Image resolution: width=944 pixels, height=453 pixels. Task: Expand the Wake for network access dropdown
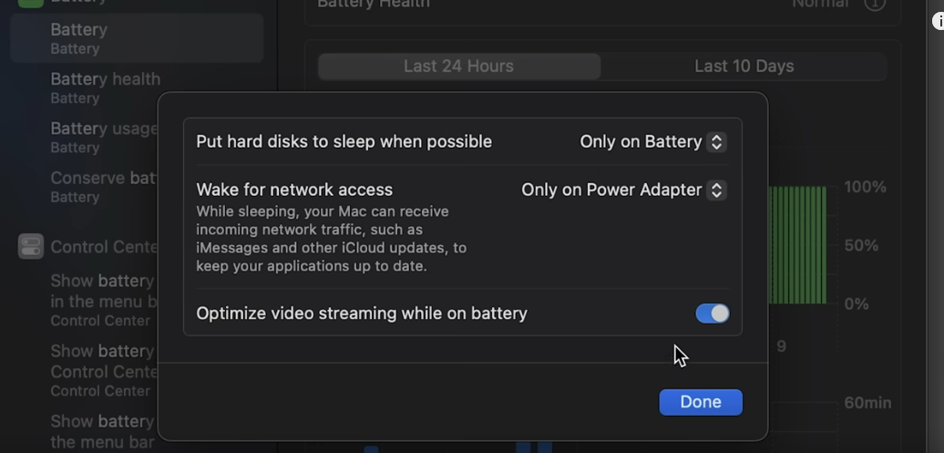[x=623, y=190]
